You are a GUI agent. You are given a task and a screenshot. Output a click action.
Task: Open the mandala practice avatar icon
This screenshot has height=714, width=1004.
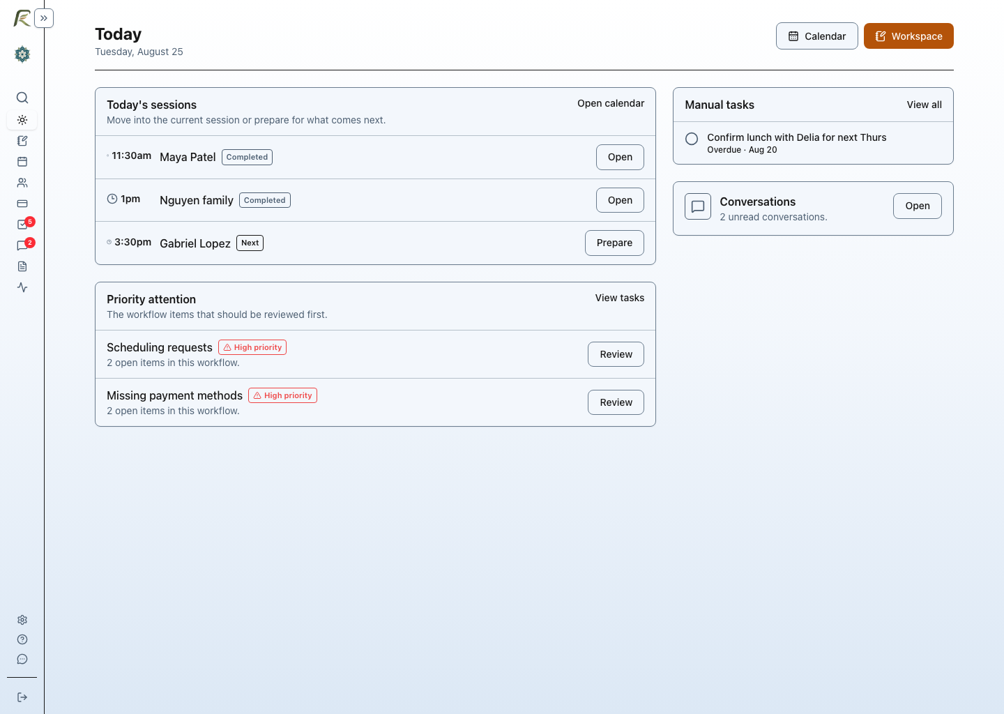coord(22,54)
